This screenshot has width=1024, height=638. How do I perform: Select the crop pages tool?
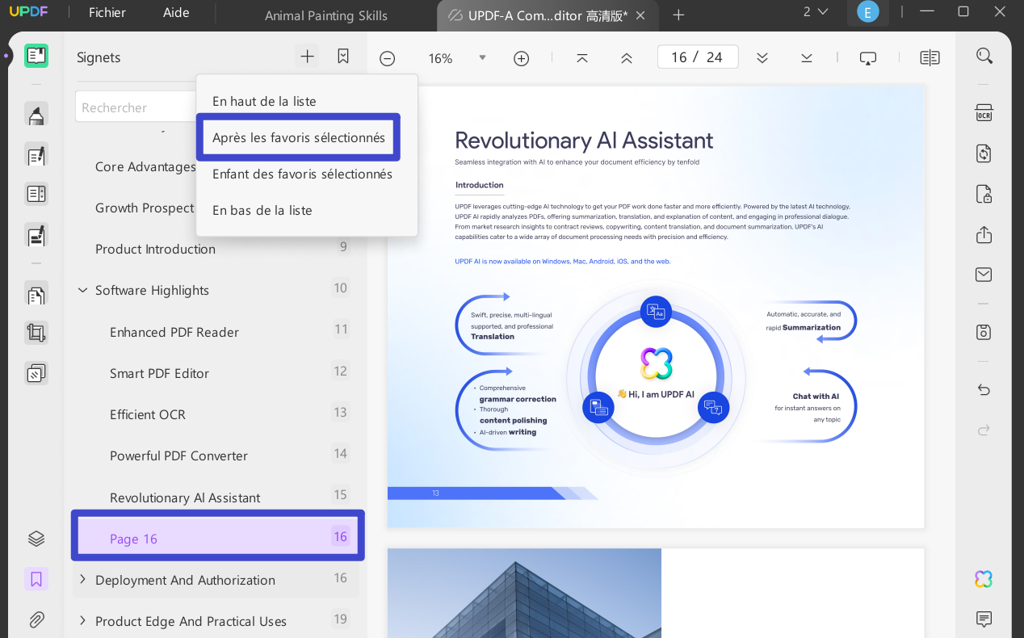36,332
